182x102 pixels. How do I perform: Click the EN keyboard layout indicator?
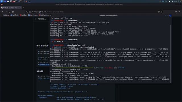click(x=163, y=1)
